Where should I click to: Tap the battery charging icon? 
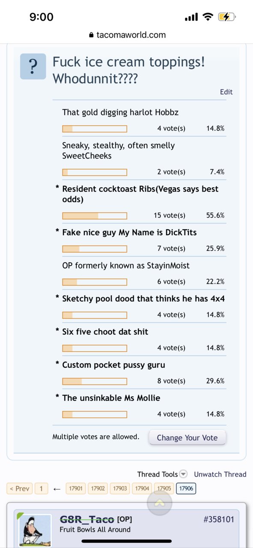tap(226, 17)
